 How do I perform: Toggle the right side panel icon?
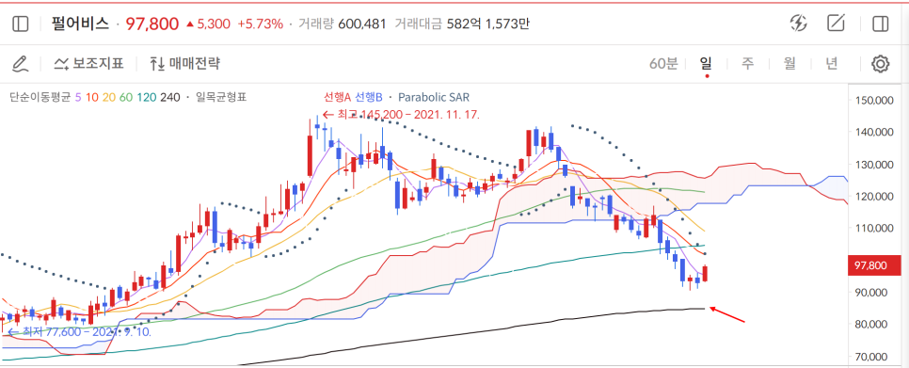[x=880, y=24]
